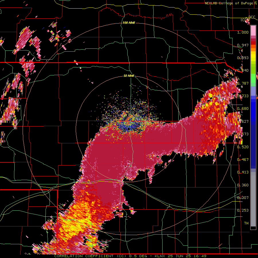Viewport: 258px width, 258px height.
Task: Select the 0.467 scale value
Action: (x=243, y=160)
